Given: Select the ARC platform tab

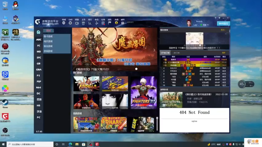Looking at the screenshot, I should [x=39, y=40].
